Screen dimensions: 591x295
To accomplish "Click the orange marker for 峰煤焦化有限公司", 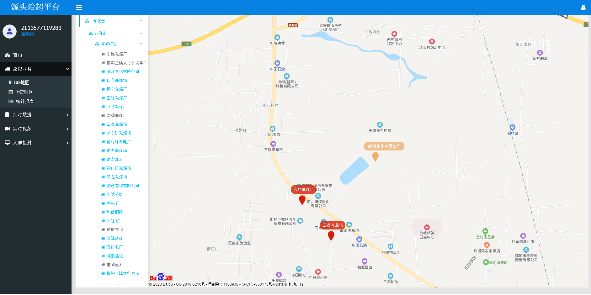I will point(375,156).
